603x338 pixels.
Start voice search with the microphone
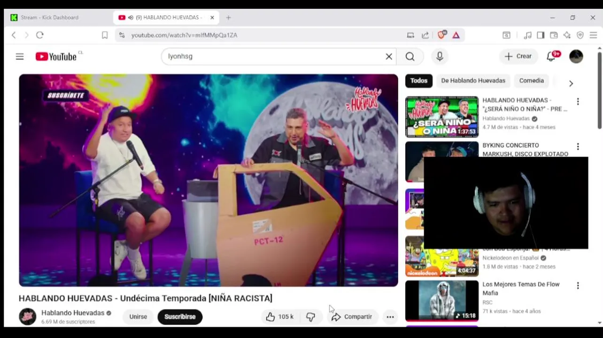pos(440,56)
